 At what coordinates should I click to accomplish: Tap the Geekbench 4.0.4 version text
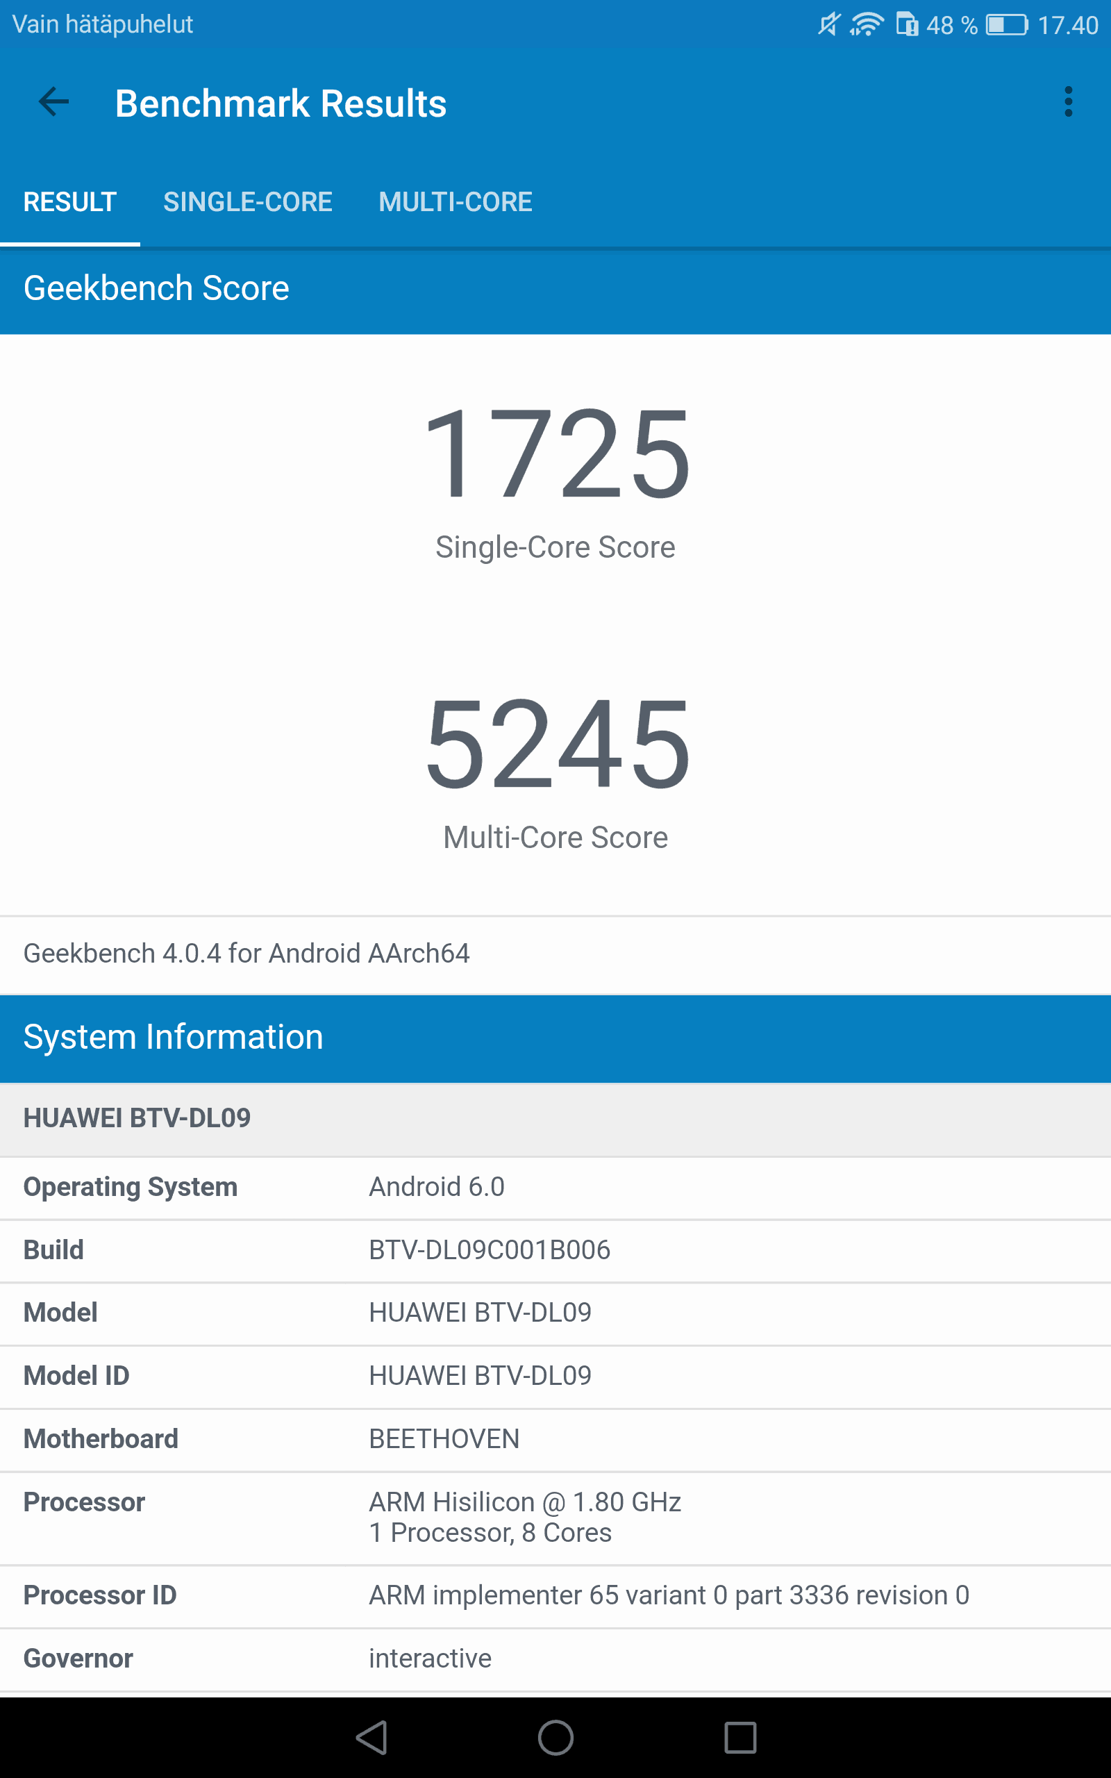click(x=246, y=953)
